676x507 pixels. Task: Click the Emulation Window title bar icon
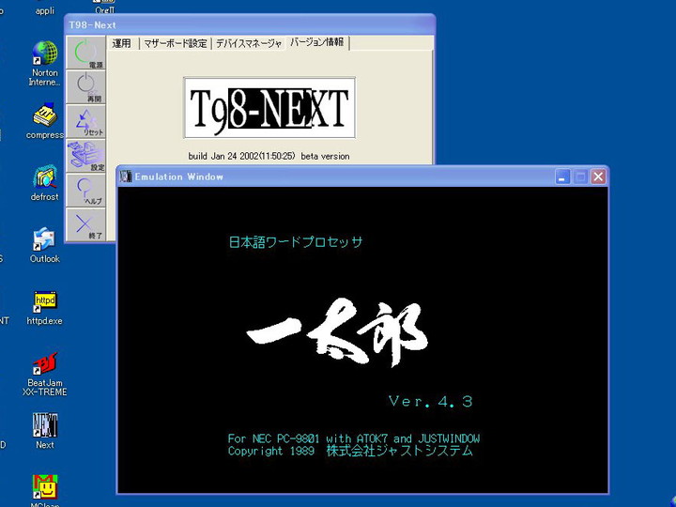[126, 177]
